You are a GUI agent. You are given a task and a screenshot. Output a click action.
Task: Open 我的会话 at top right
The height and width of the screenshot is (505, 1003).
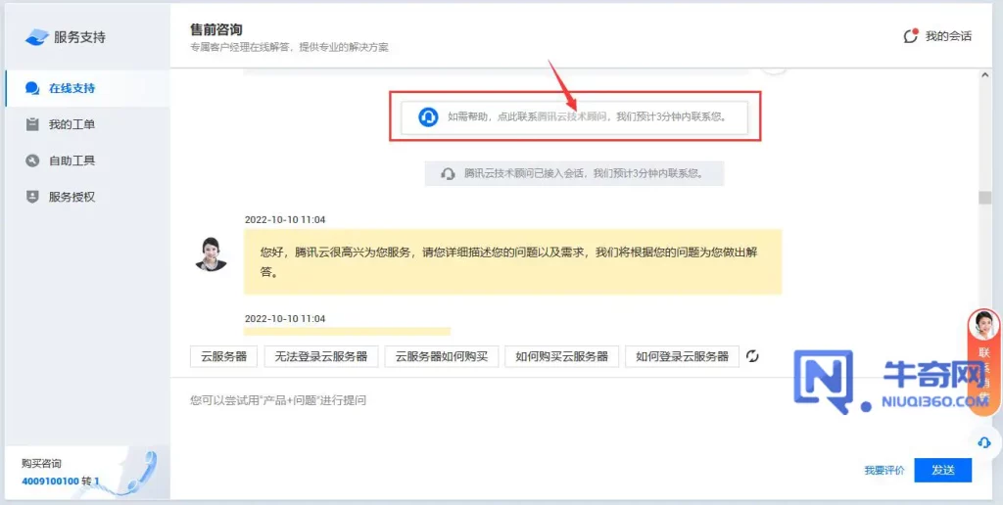pyautogui.click(x=937, y=36)
